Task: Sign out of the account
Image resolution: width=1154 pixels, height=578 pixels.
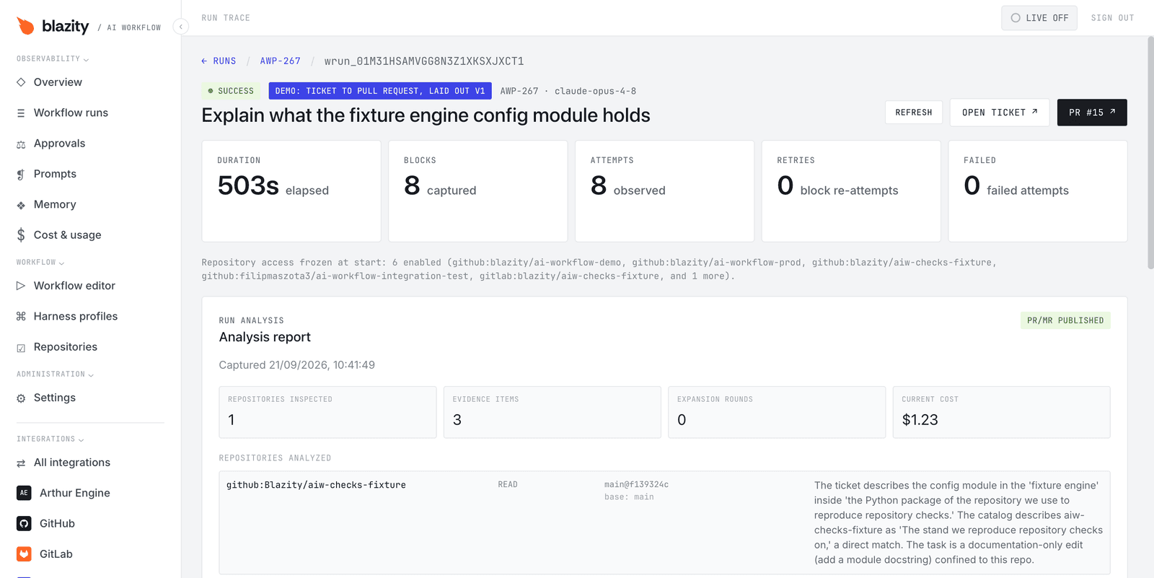Action: 1112,18
